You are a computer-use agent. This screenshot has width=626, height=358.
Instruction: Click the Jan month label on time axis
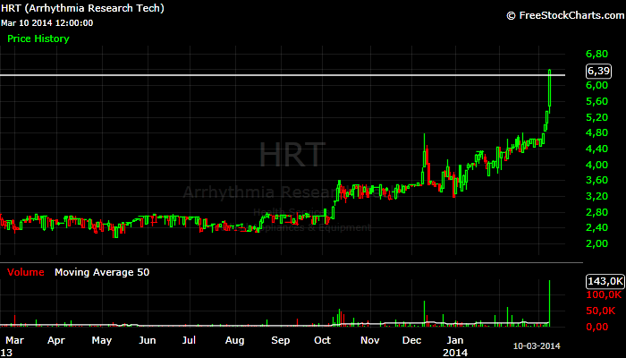[454, 340]
